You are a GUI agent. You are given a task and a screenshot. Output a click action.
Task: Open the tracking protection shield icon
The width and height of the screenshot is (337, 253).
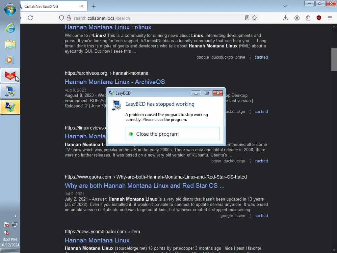point(62,18)
